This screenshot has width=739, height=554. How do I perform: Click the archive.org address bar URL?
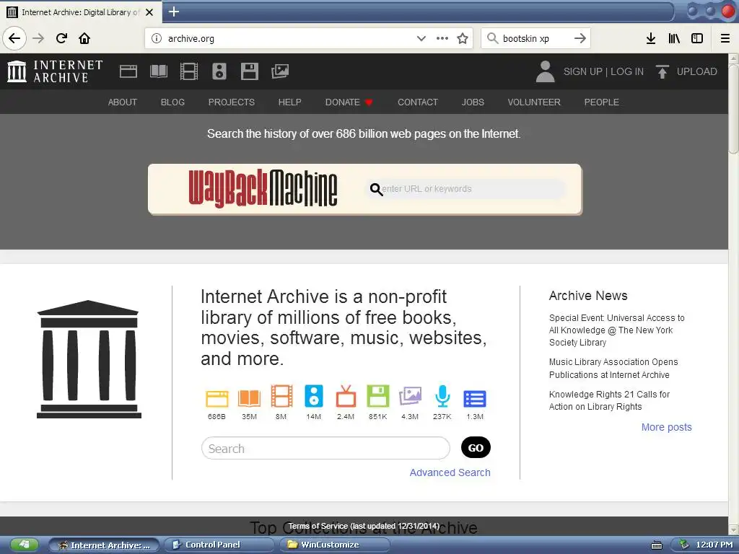[191, 39]
